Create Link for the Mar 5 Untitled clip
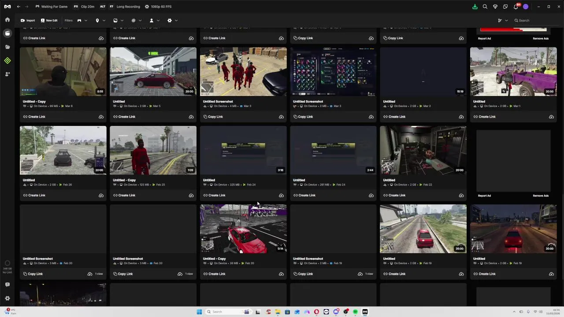Viewport: 564px width, 317px height. (x=124, y=117)
